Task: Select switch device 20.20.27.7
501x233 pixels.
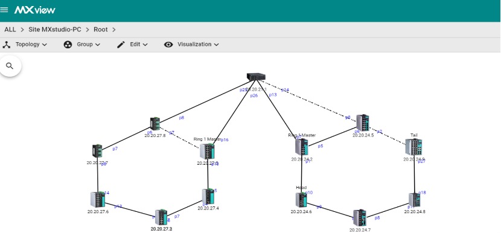Action: click(x=97, y=151)
